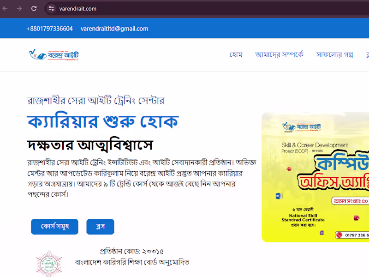Click the কোর্স সমূহ button
The image size is (369, 277).
[54, 227]
